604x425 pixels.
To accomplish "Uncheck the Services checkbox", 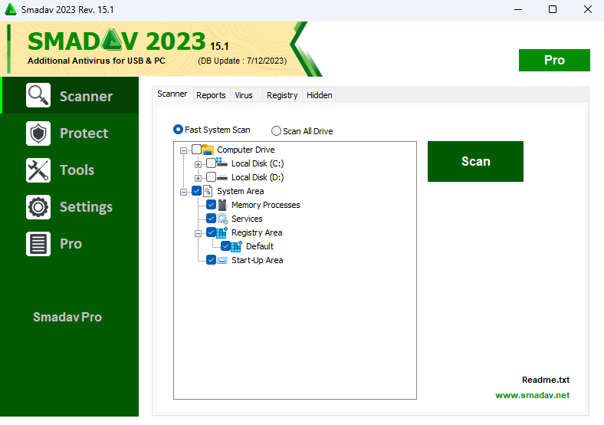I will (x=211, y=219).
